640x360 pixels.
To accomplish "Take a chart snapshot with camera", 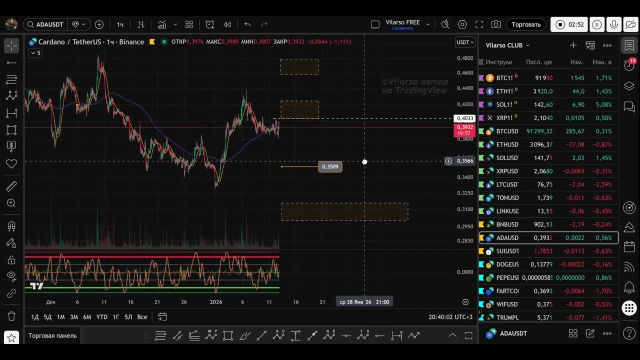I will (495, 24).
